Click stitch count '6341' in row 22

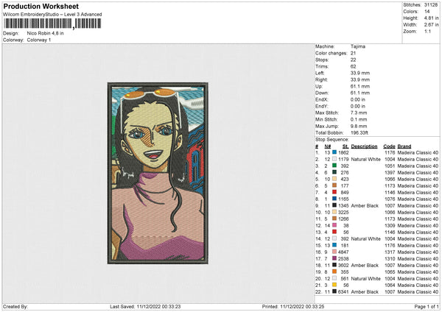[343, 291]
